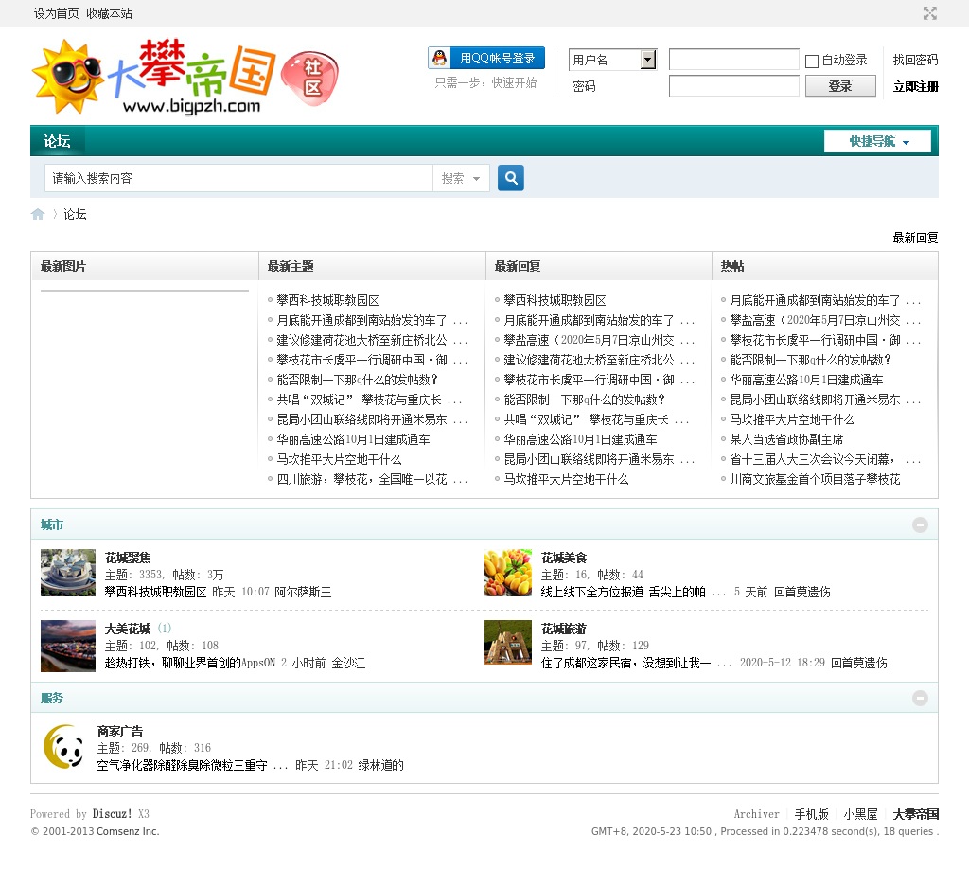
Task: Collapse the 城市 section
Action: click(920, 524)
